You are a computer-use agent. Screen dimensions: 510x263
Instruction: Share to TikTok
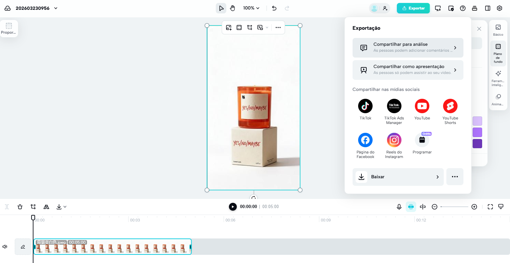pyautogui.click(x=365, y=110)
